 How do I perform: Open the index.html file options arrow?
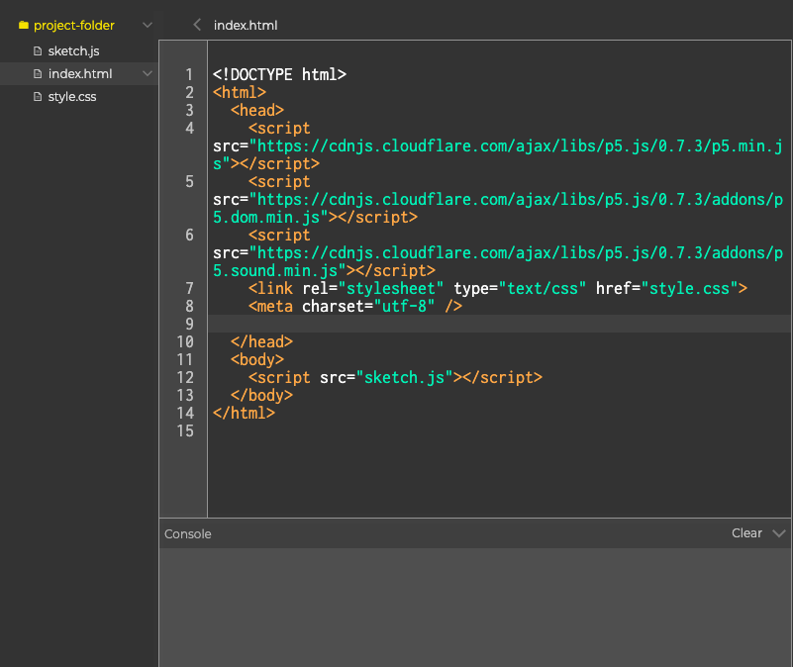(x=148, y=74)
